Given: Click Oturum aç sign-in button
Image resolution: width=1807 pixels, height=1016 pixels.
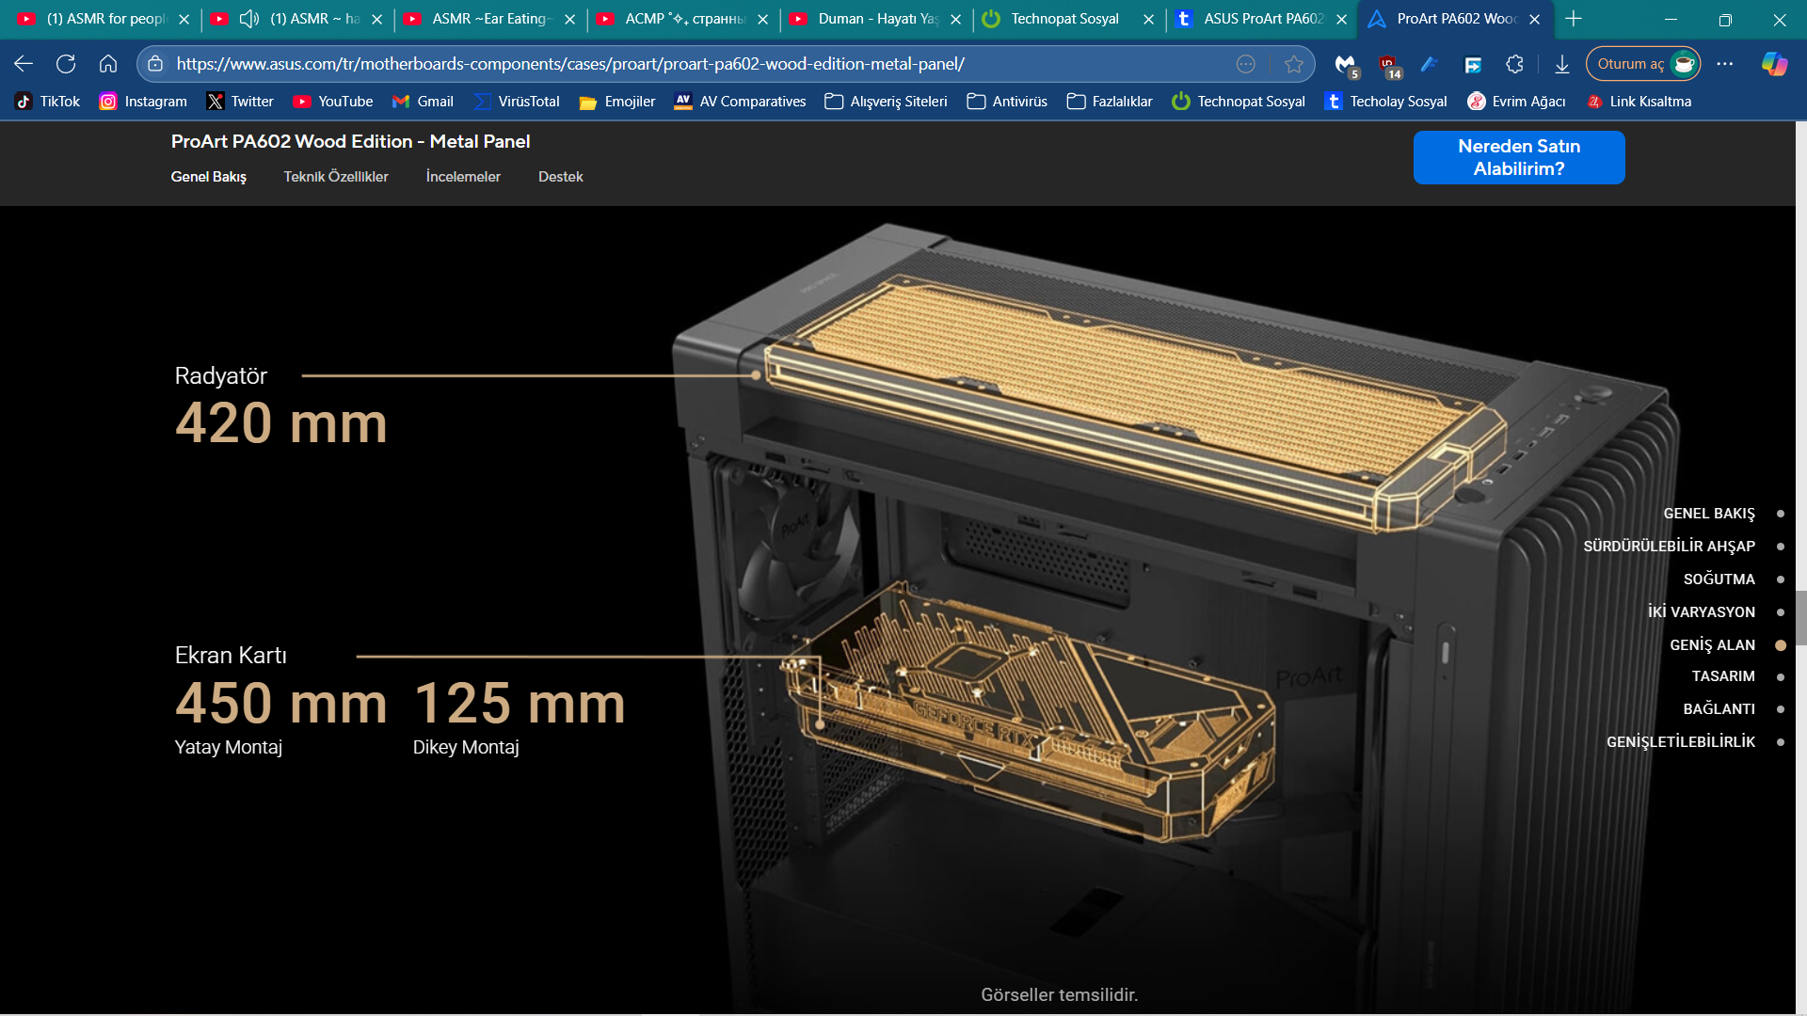Looking at the screenshot, I should point(1643,64).
